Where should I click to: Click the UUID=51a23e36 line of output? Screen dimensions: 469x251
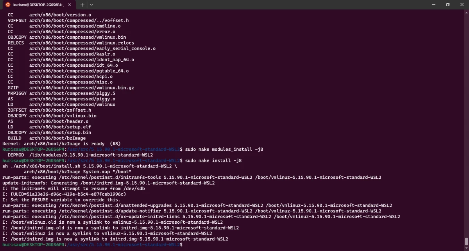tap(64, 194)
